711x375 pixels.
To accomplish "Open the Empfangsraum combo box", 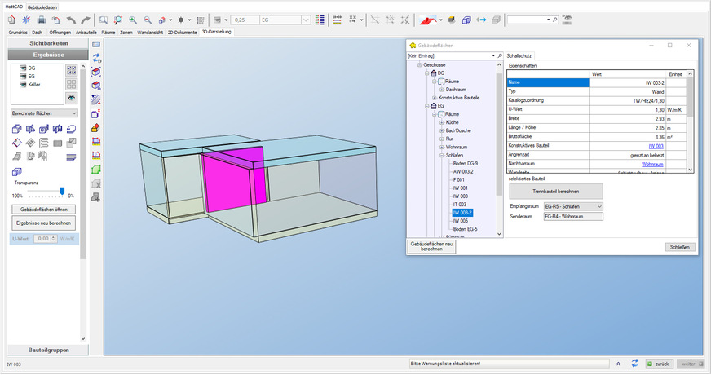I will click(x=599, y=207).
